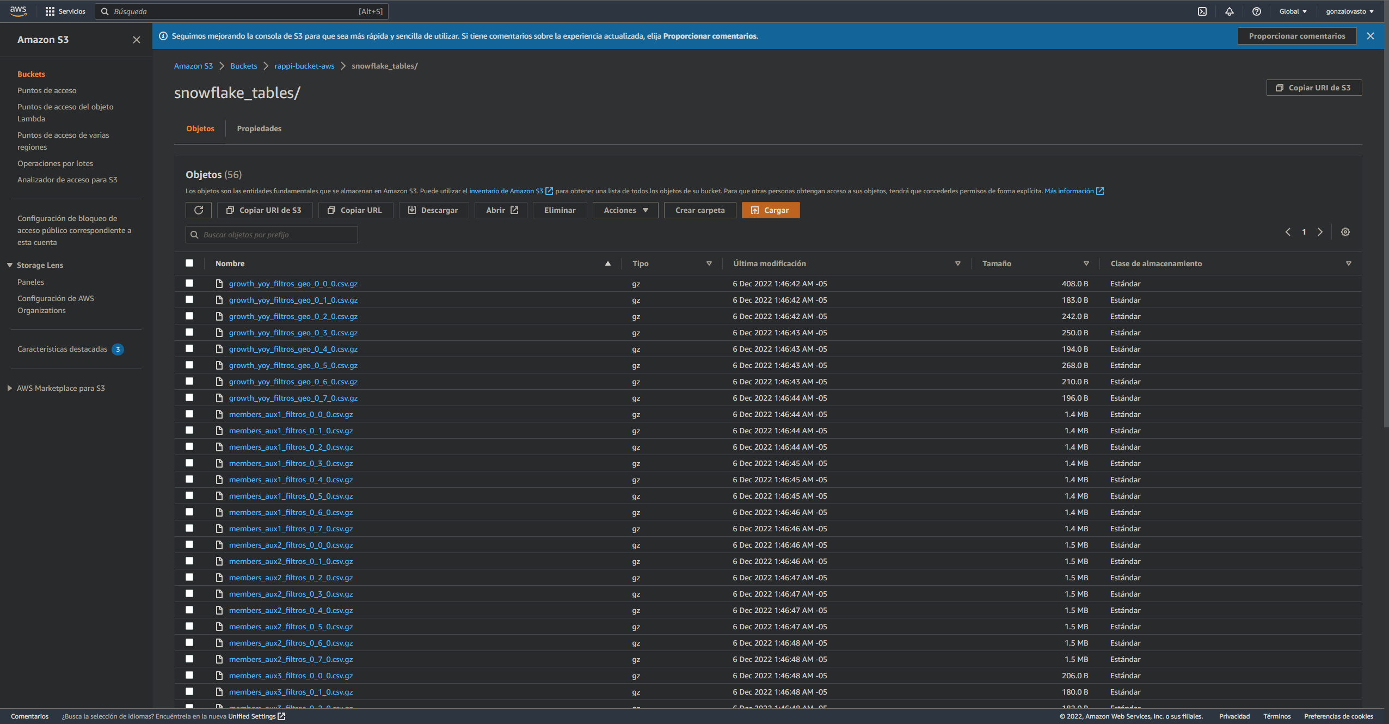This screenshot has height=724, width=1389.
Task: Open rappi-bucket-aws breadcrumb link
Action: [304, 66]
